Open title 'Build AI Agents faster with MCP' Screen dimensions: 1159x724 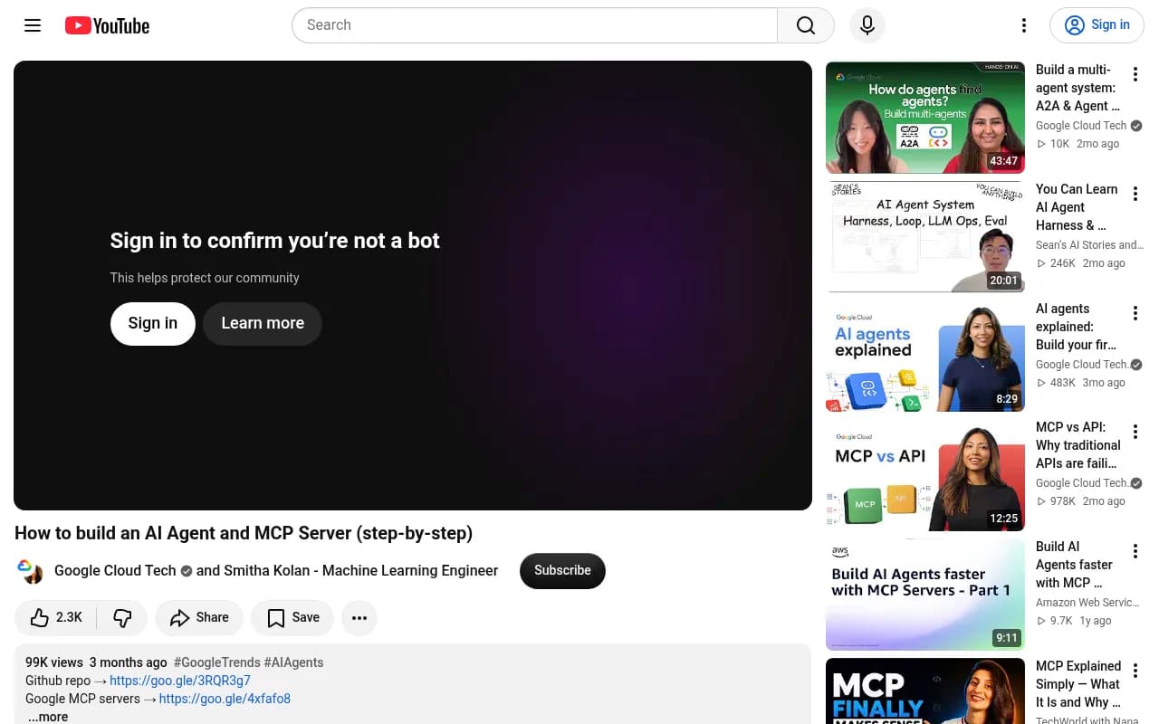click(1075, 565)
